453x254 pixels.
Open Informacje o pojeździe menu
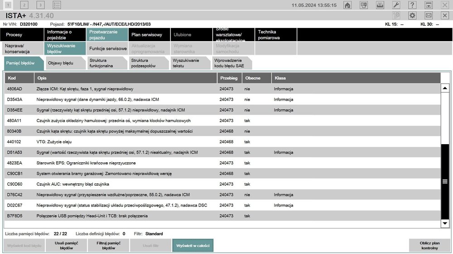tap(65, 35)
